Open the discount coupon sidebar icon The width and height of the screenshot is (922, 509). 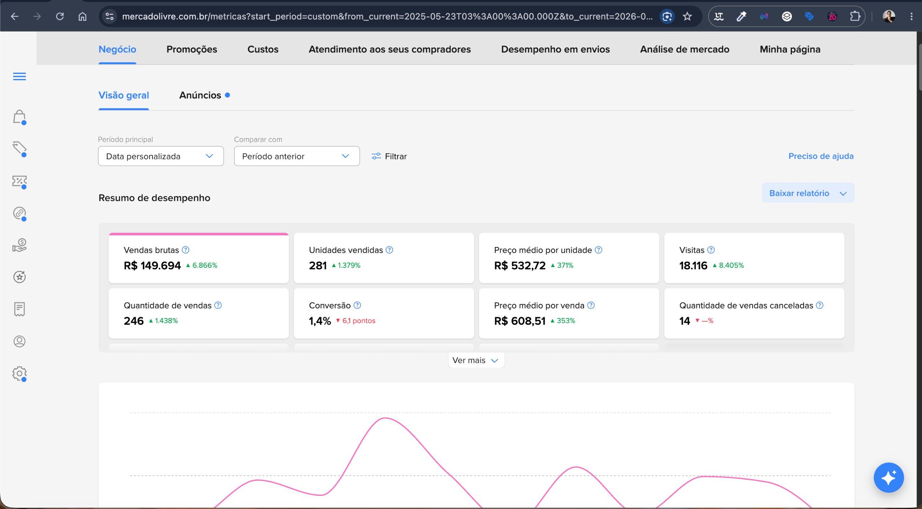point(20,182)
